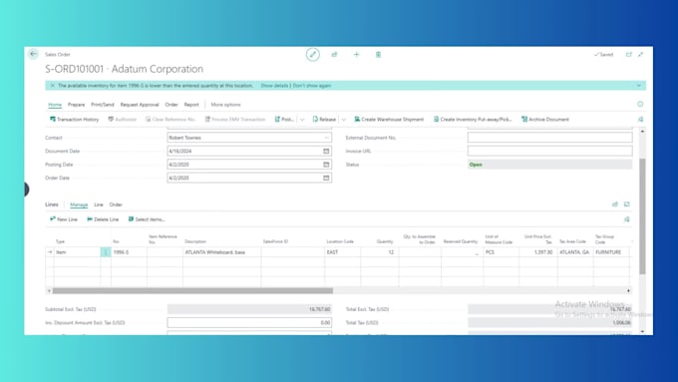
Task: Click the Invoice URL field
Action: 549,151
